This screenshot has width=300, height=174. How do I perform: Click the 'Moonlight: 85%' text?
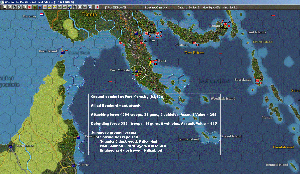(211, 7)
